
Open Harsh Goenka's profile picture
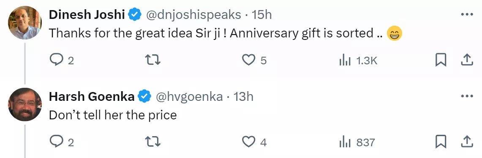tap(25, 105)
